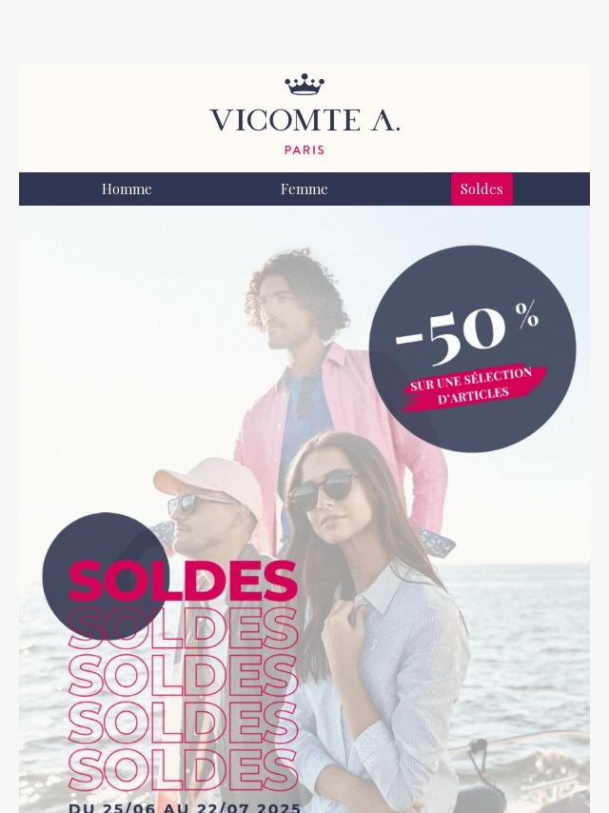Click the Sur une sélection d'articles banner
This screenshot has height=813, width=609.
pyautogui.click(x=473, y=387)
